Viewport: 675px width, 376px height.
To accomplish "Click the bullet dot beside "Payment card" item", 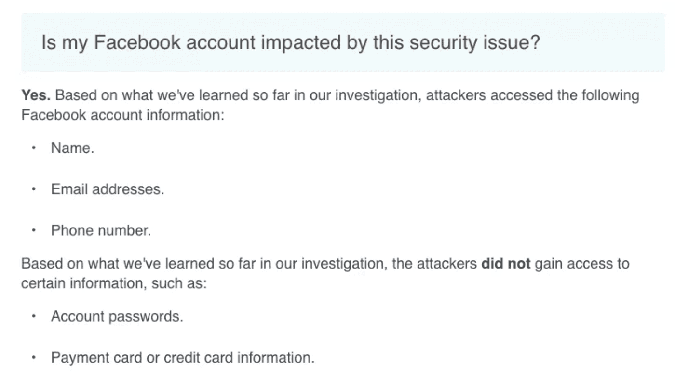I will coord(34,358).
